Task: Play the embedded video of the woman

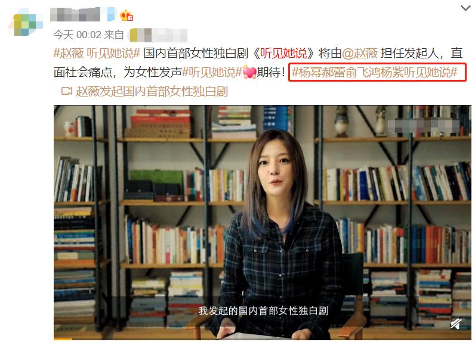Action: coord(263,222)
